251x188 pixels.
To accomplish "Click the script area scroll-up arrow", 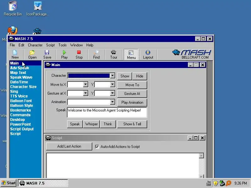I will point(201,156).
